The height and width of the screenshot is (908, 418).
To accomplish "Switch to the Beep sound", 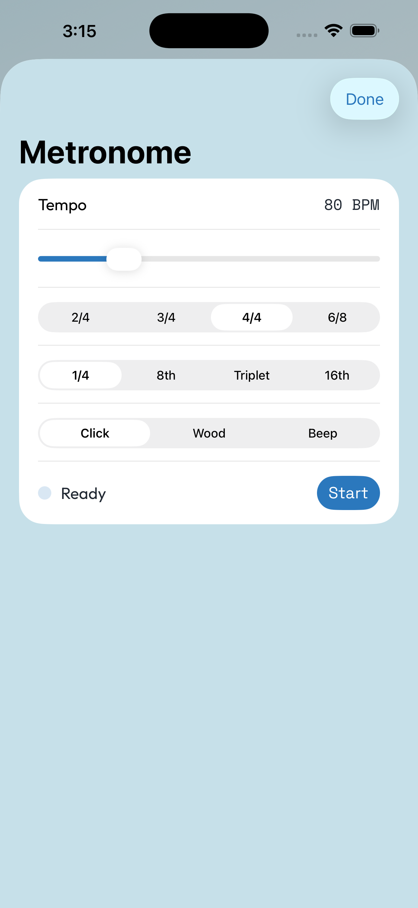I will click(x=323, y=433).
